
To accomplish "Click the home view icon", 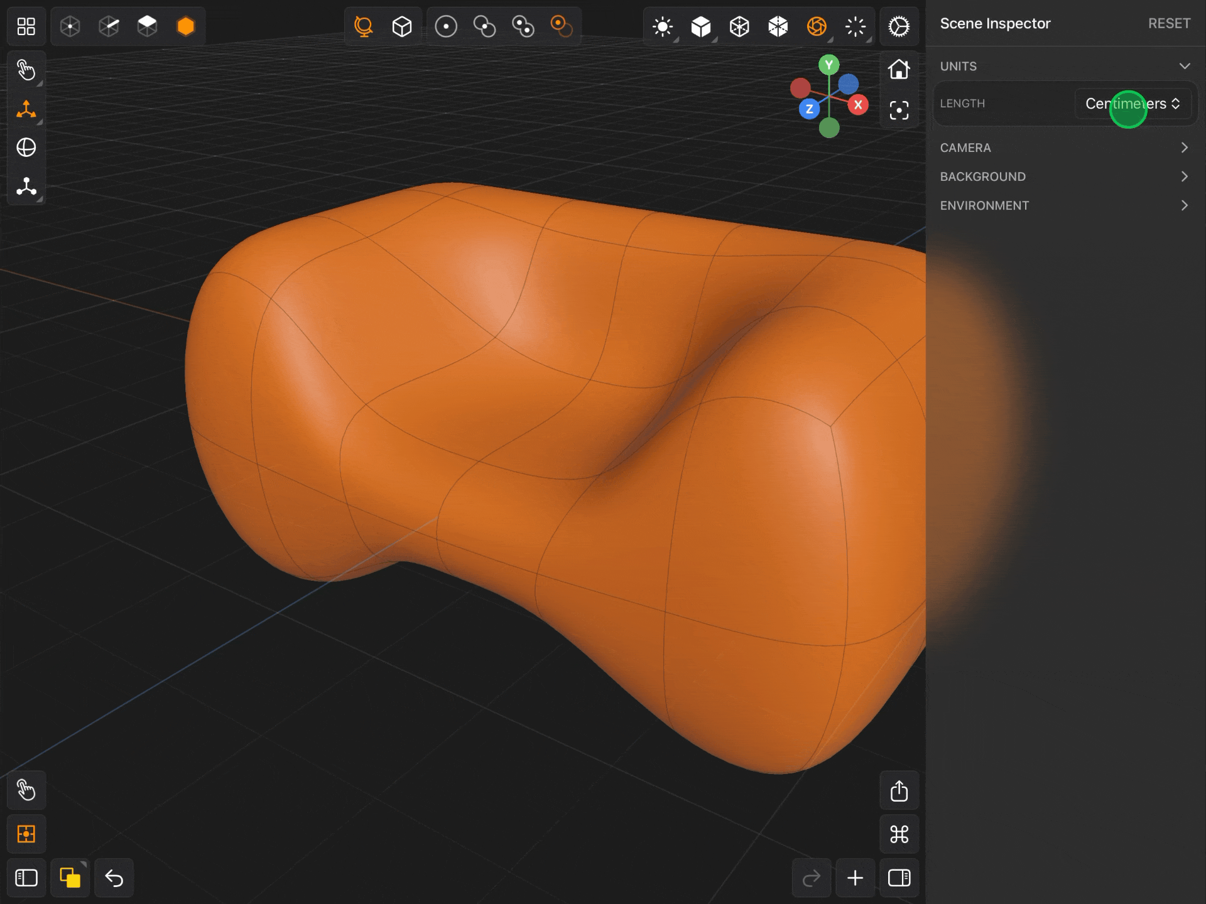I will (899, 69).
